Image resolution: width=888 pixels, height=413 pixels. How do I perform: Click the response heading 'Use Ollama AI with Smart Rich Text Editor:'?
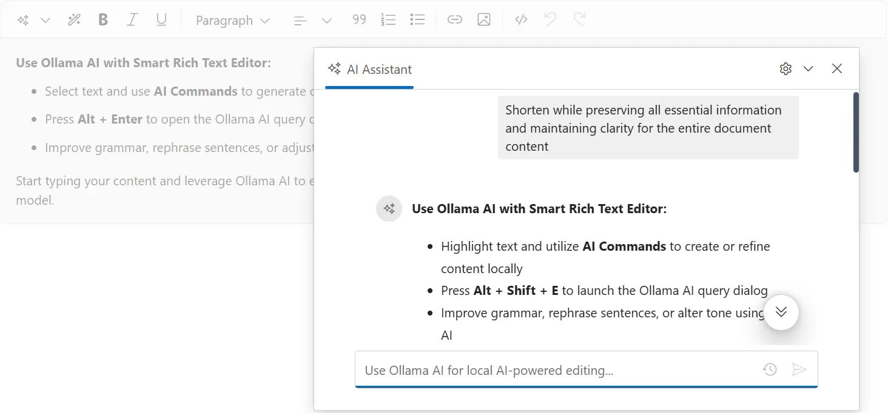click(539, 209)
